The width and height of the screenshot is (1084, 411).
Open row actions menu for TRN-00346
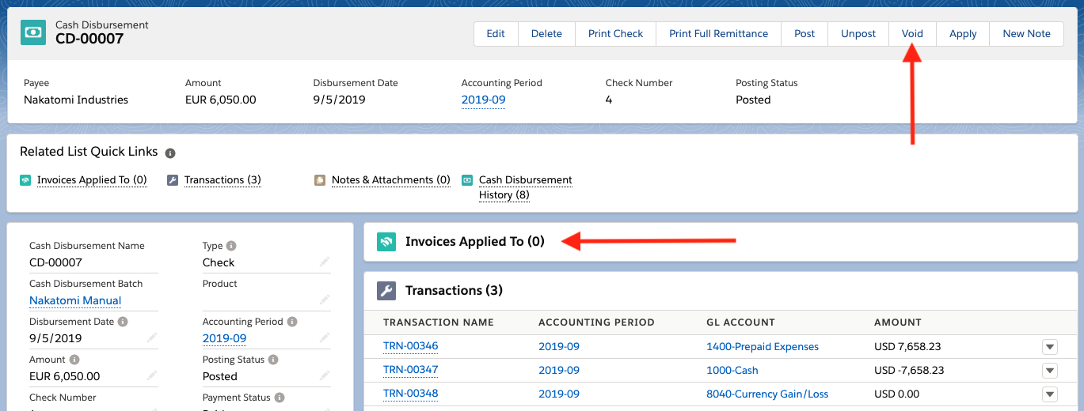(1050, 347)
